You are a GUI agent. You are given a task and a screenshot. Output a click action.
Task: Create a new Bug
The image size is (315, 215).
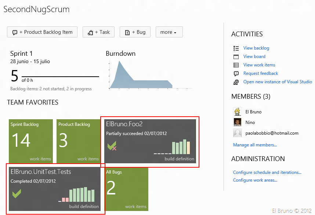coord(135,32)
